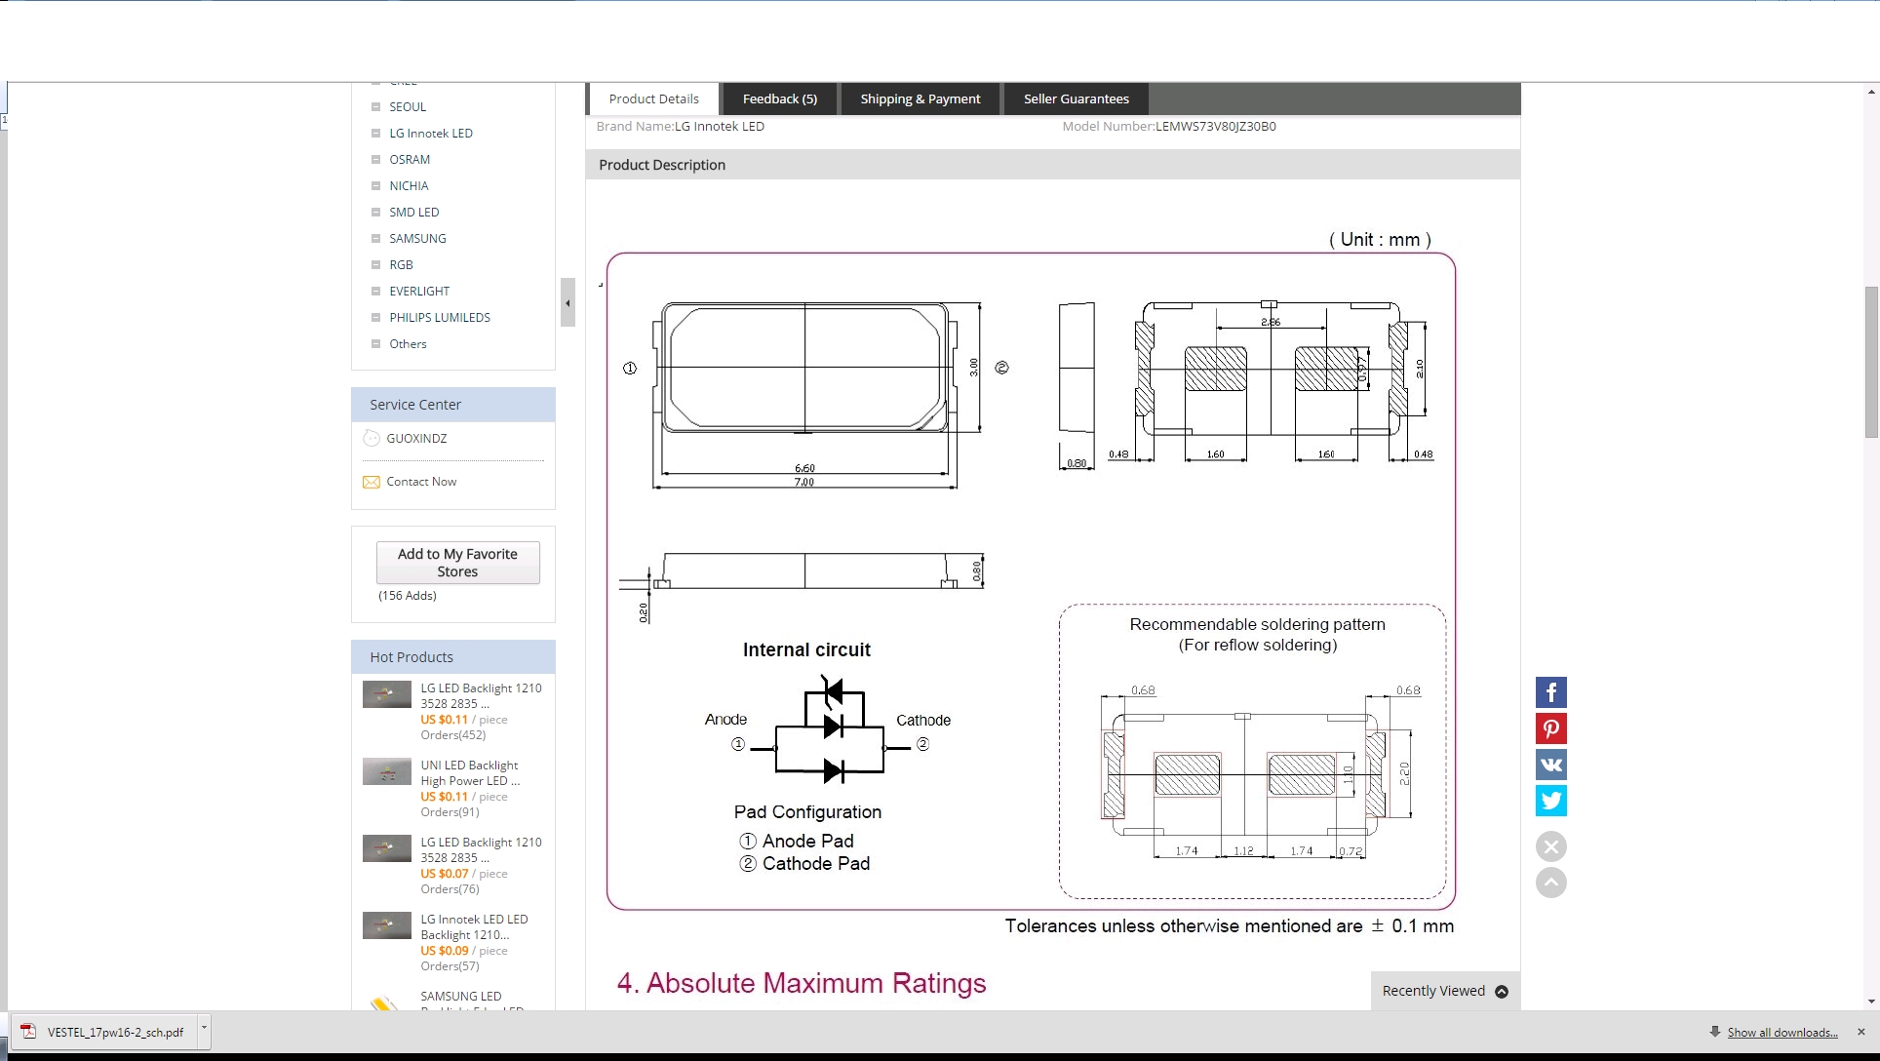Expand the OSRAM category item
The image size is (1880, 1061).
375,160
